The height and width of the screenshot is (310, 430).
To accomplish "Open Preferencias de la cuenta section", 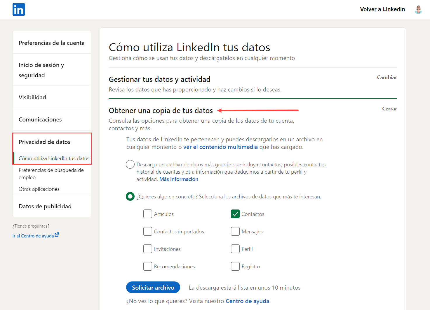I will [52, 43].
